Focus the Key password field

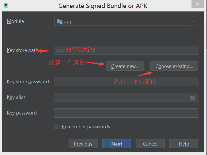126,113
